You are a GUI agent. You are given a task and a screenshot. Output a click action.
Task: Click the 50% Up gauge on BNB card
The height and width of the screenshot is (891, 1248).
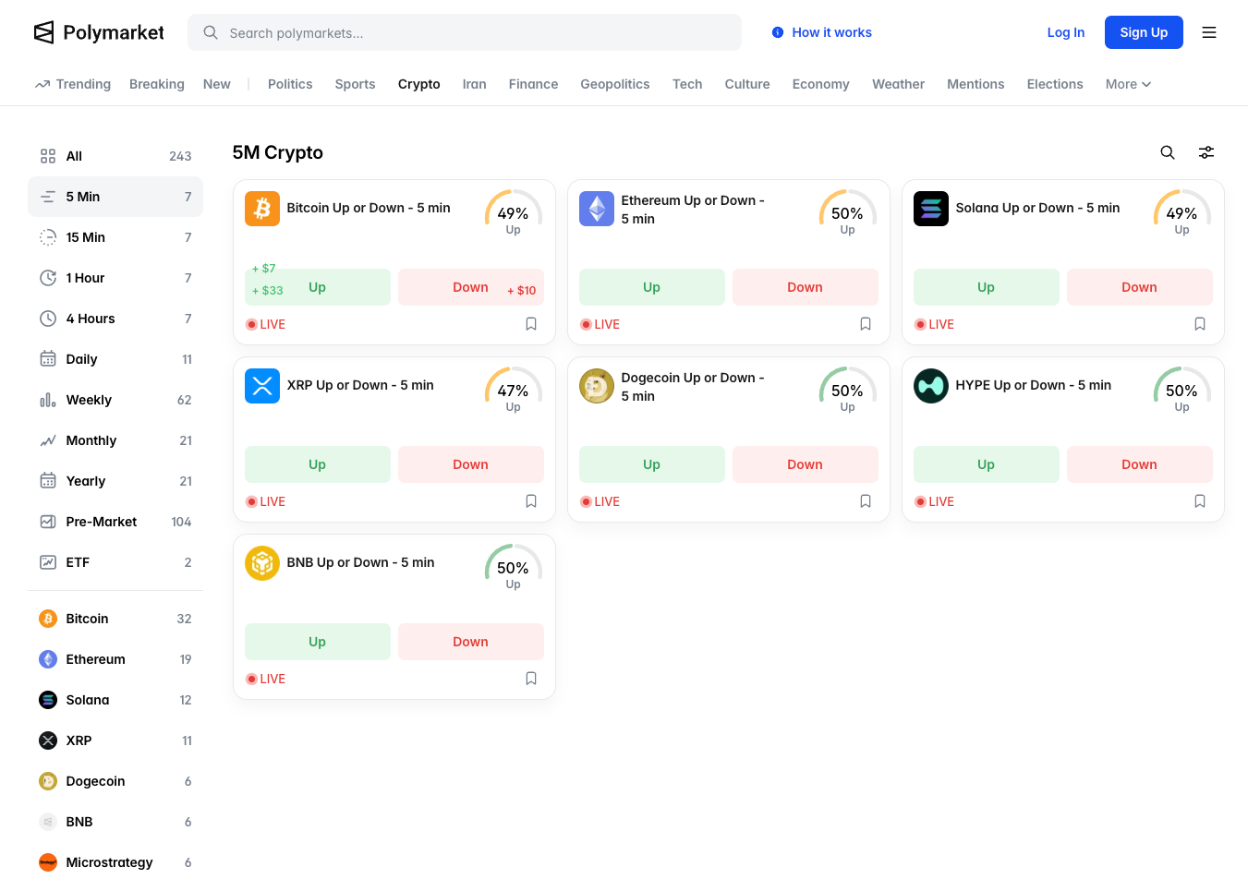coord(513,568)
